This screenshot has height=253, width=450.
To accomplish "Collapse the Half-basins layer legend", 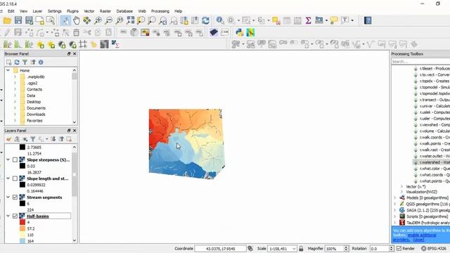I will pyautogui.click(x=8, y=216).
